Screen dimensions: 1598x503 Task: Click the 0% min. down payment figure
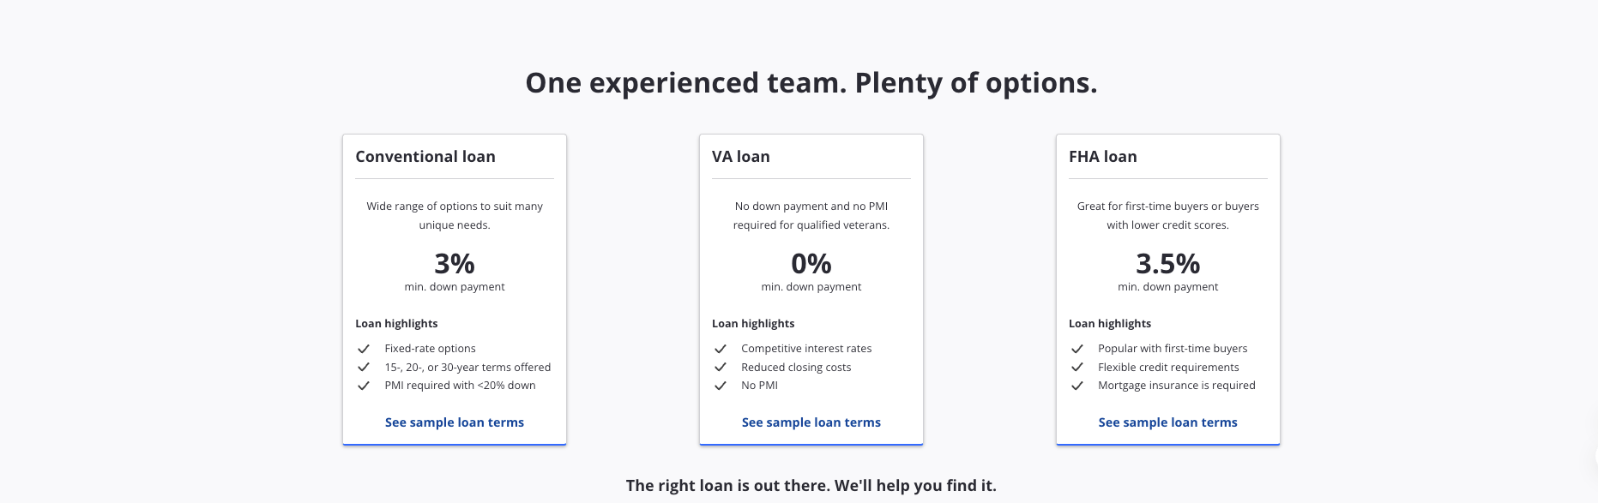(811, 263)
